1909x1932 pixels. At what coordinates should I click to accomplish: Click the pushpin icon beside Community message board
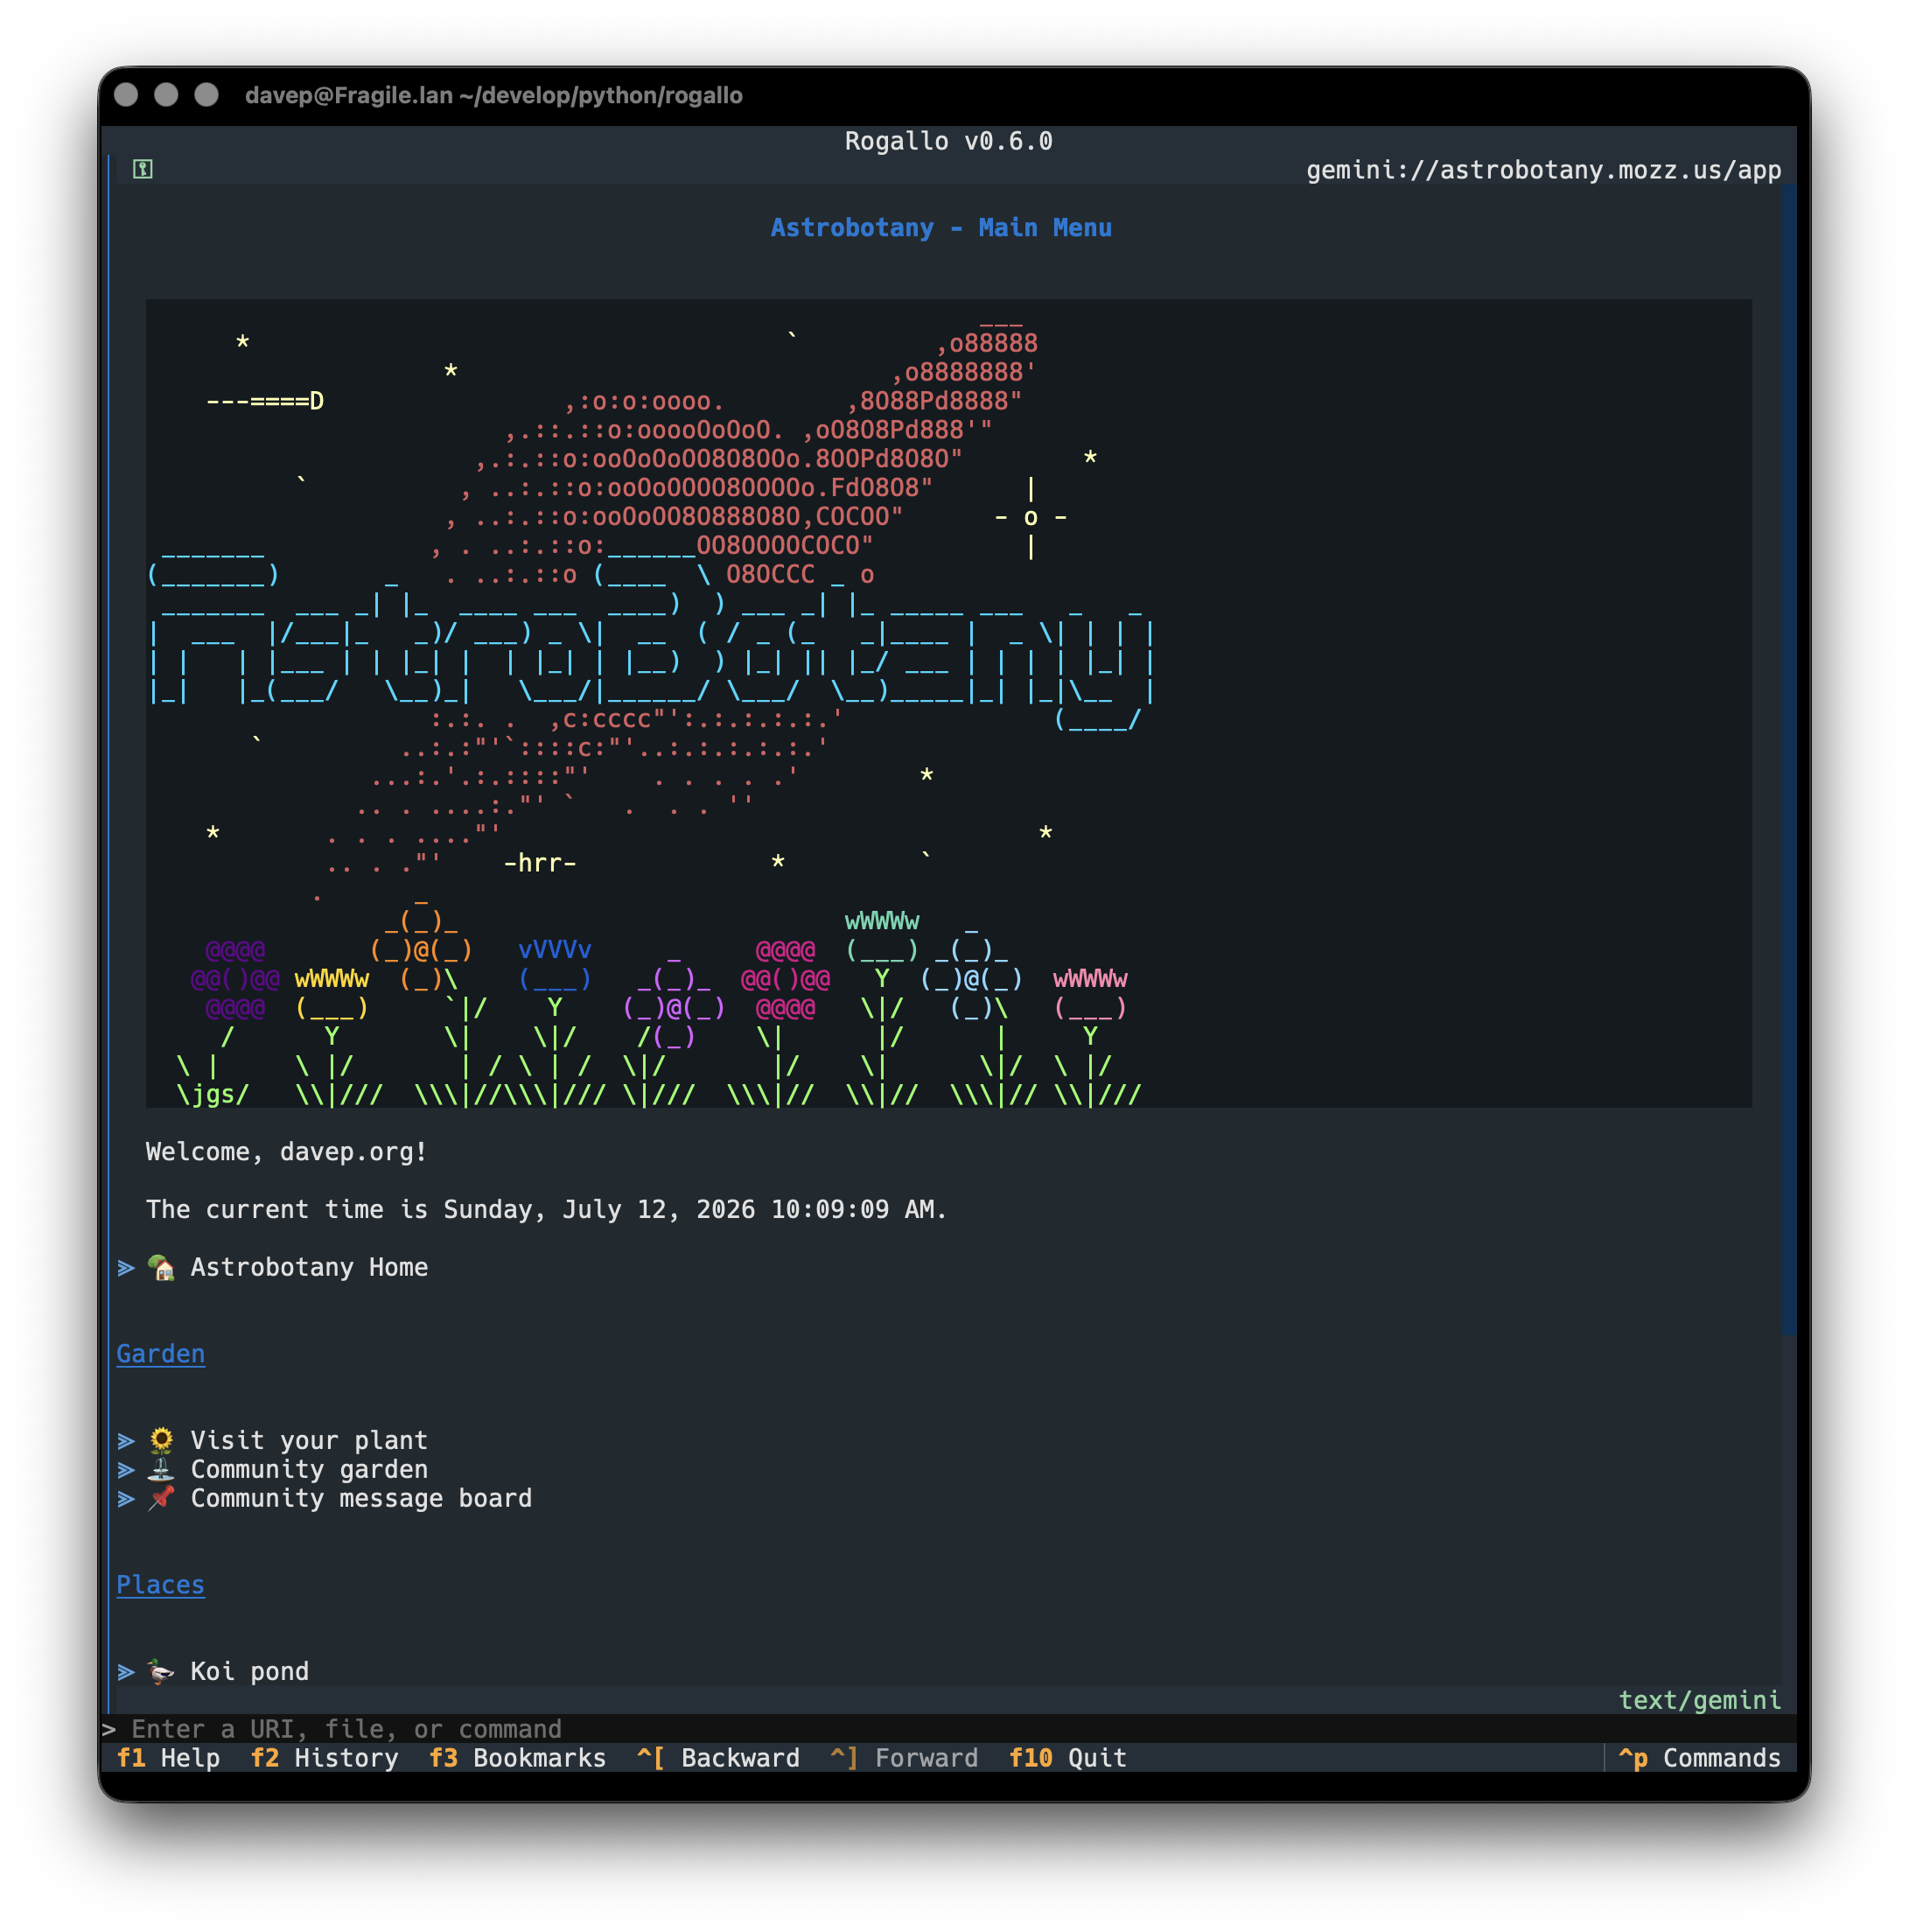point(161,1498)
